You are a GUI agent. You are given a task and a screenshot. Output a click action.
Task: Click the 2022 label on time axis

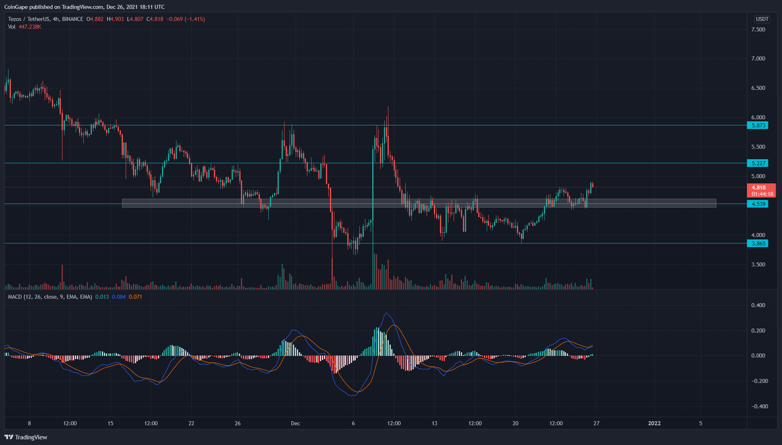click(654, 423)
